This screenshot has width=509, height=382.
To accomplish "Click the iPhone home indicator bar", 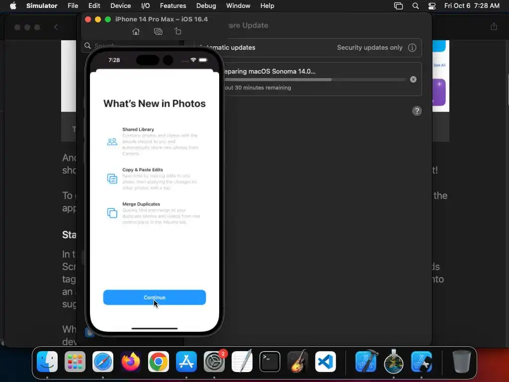I will coord(155,328).
